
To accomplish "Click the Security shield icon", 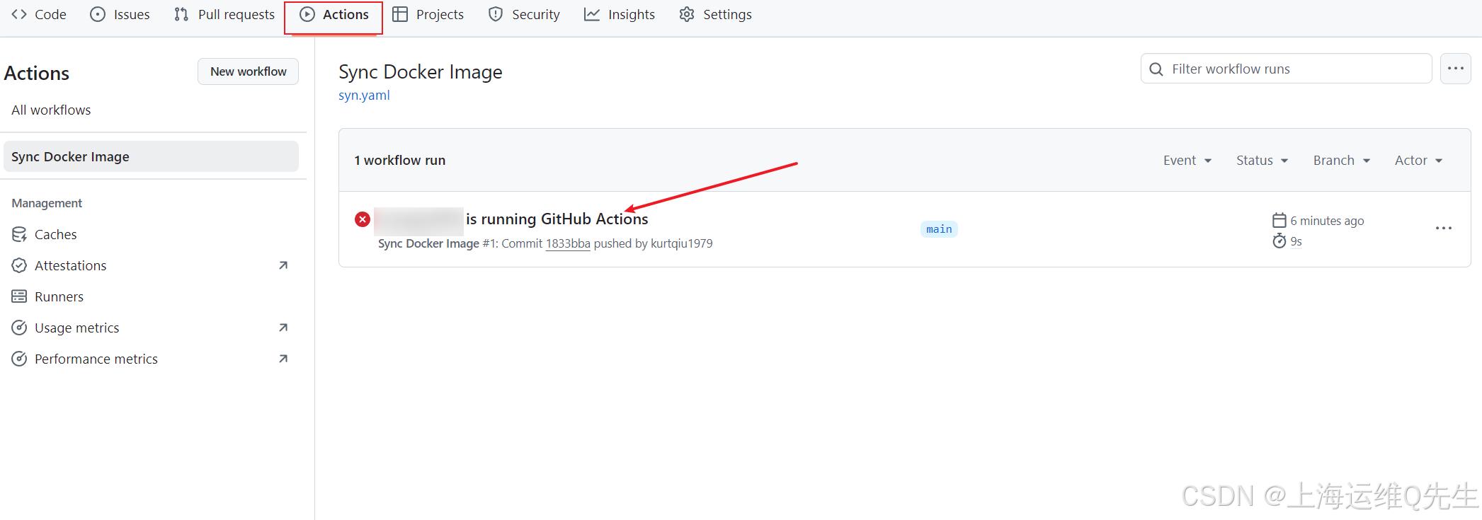I will coord(496,14).
